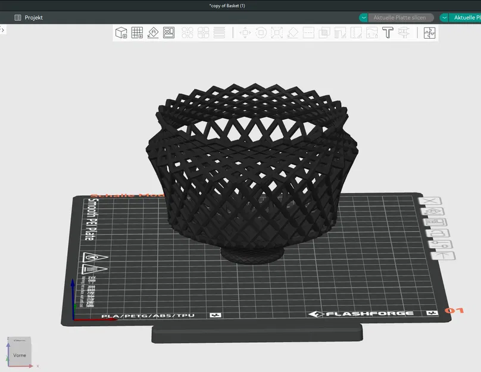Click the Assembly puzzle icon on toolbar

click(429, 33)
